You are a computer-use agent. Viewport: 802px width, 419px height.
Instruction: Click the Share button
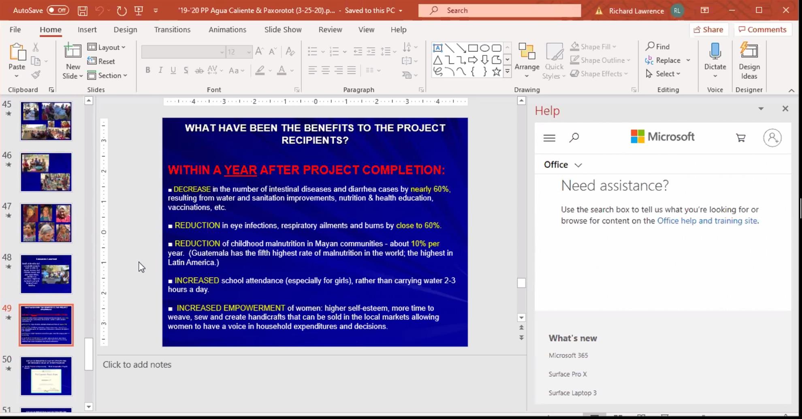[x=708, y=30]
